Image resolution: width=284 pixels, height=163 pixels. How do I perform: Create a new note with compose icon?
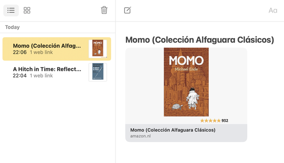[128, 10]
